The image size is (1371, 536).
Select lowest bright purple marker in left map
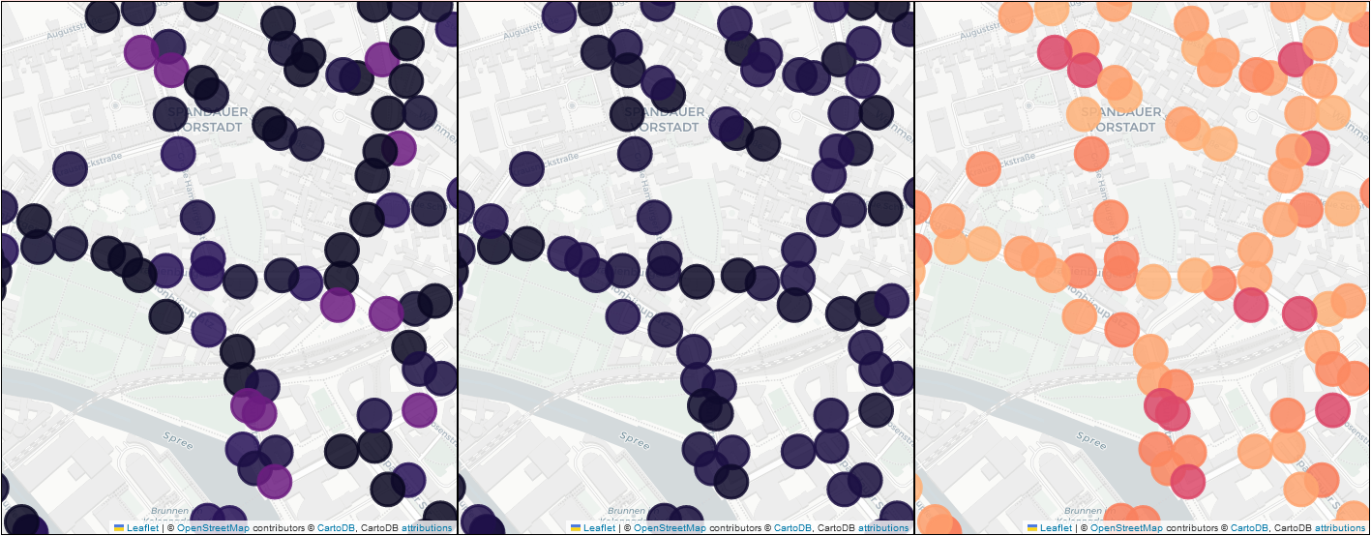click(x=274, y=481)
